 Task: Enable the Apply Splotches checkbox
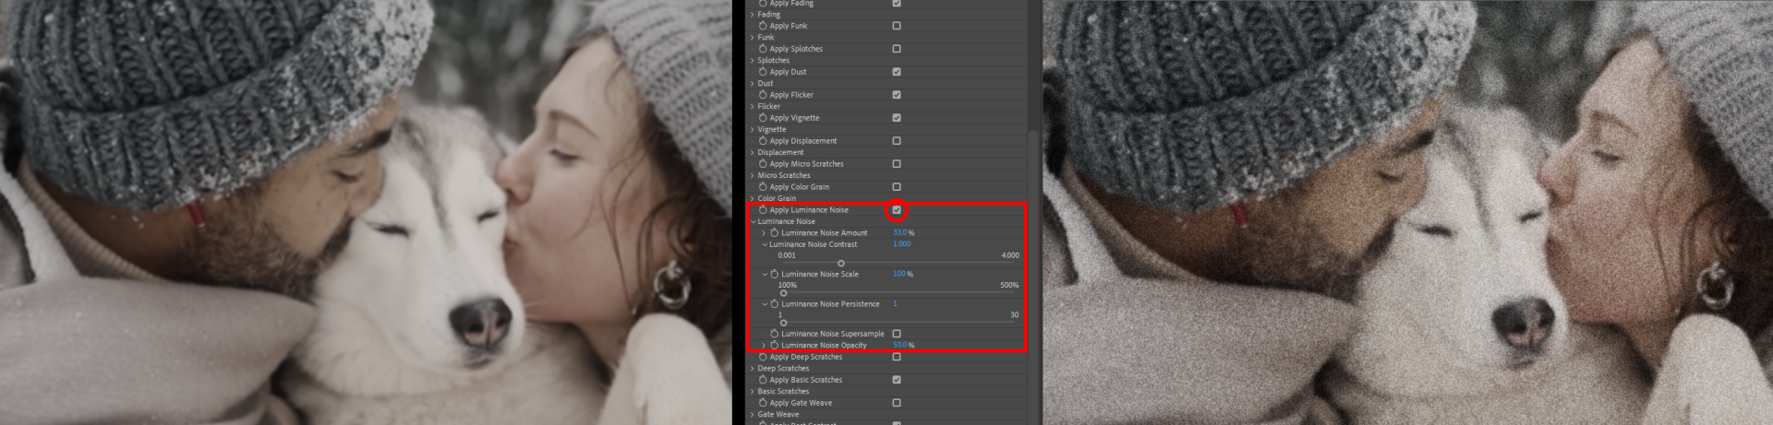897,49
